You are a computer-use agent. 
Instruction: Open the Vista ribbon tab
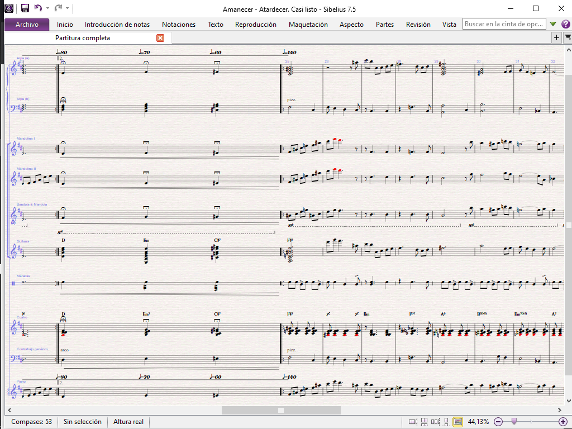click(449, 25)
